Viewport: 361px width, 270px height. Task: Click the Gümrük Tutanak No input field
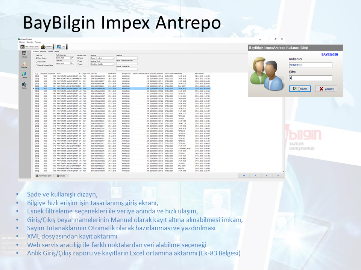tap(127, 69)
